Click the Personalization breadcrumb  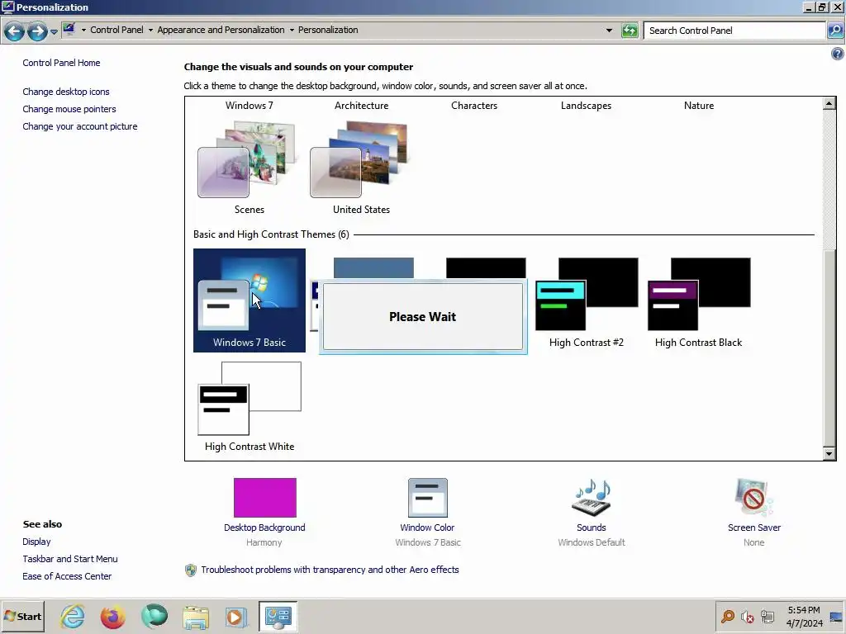click(328, 30)
